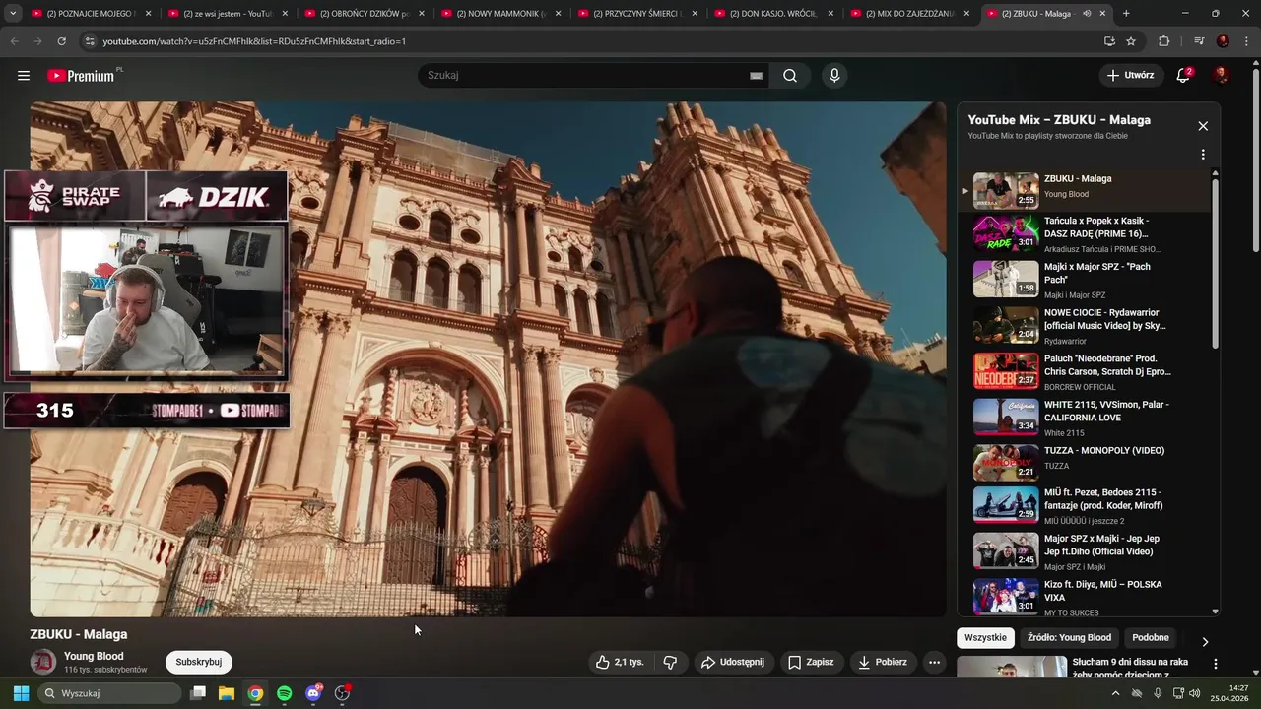Viewport: 1261px width, 709px height.
Task: Download video with Pobierz button
Action: click(x=883, y=663)
